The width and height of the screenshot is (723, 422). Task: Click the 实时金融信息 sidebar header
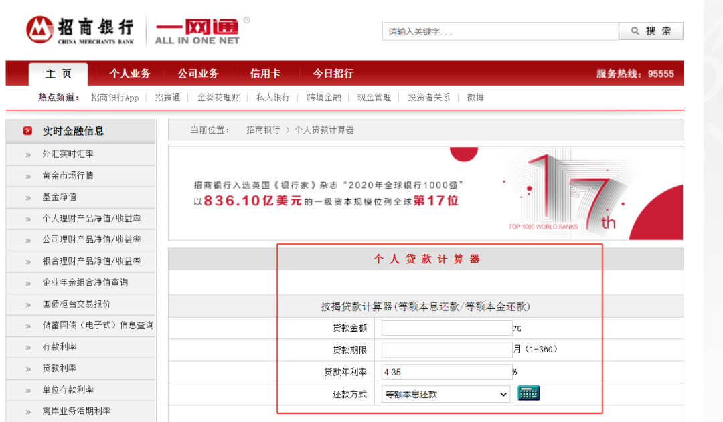81,131
